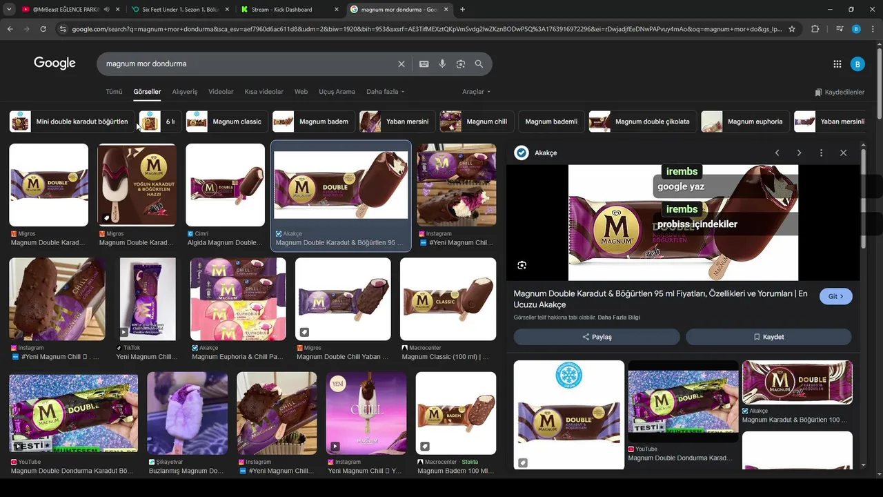The height and width of the screenshot is (497, 883).
Task: Show next image in preview panel
Action: (x=799, y=153)
